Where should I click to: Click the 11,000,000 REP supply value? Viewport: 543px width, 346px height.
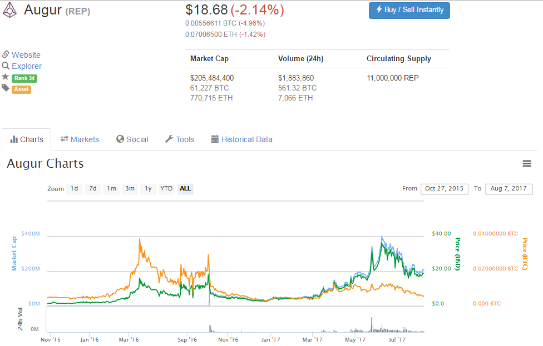point(393,78)
